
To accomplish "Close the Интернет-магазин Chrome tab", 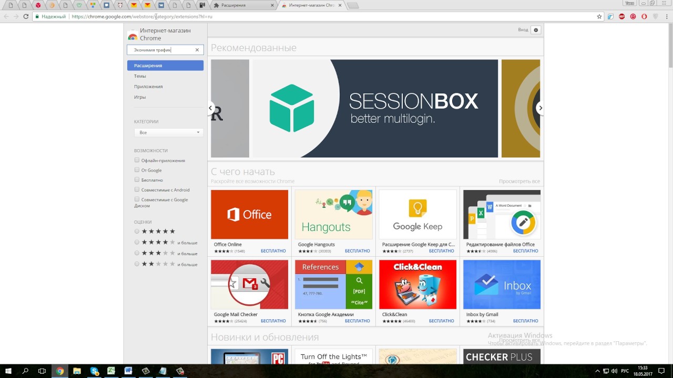I will [339, 5].
